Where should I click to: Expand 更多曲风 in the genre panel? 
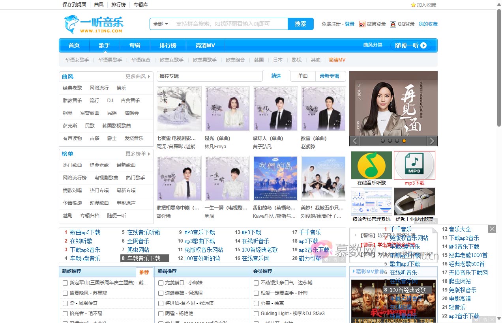point(138,77)
